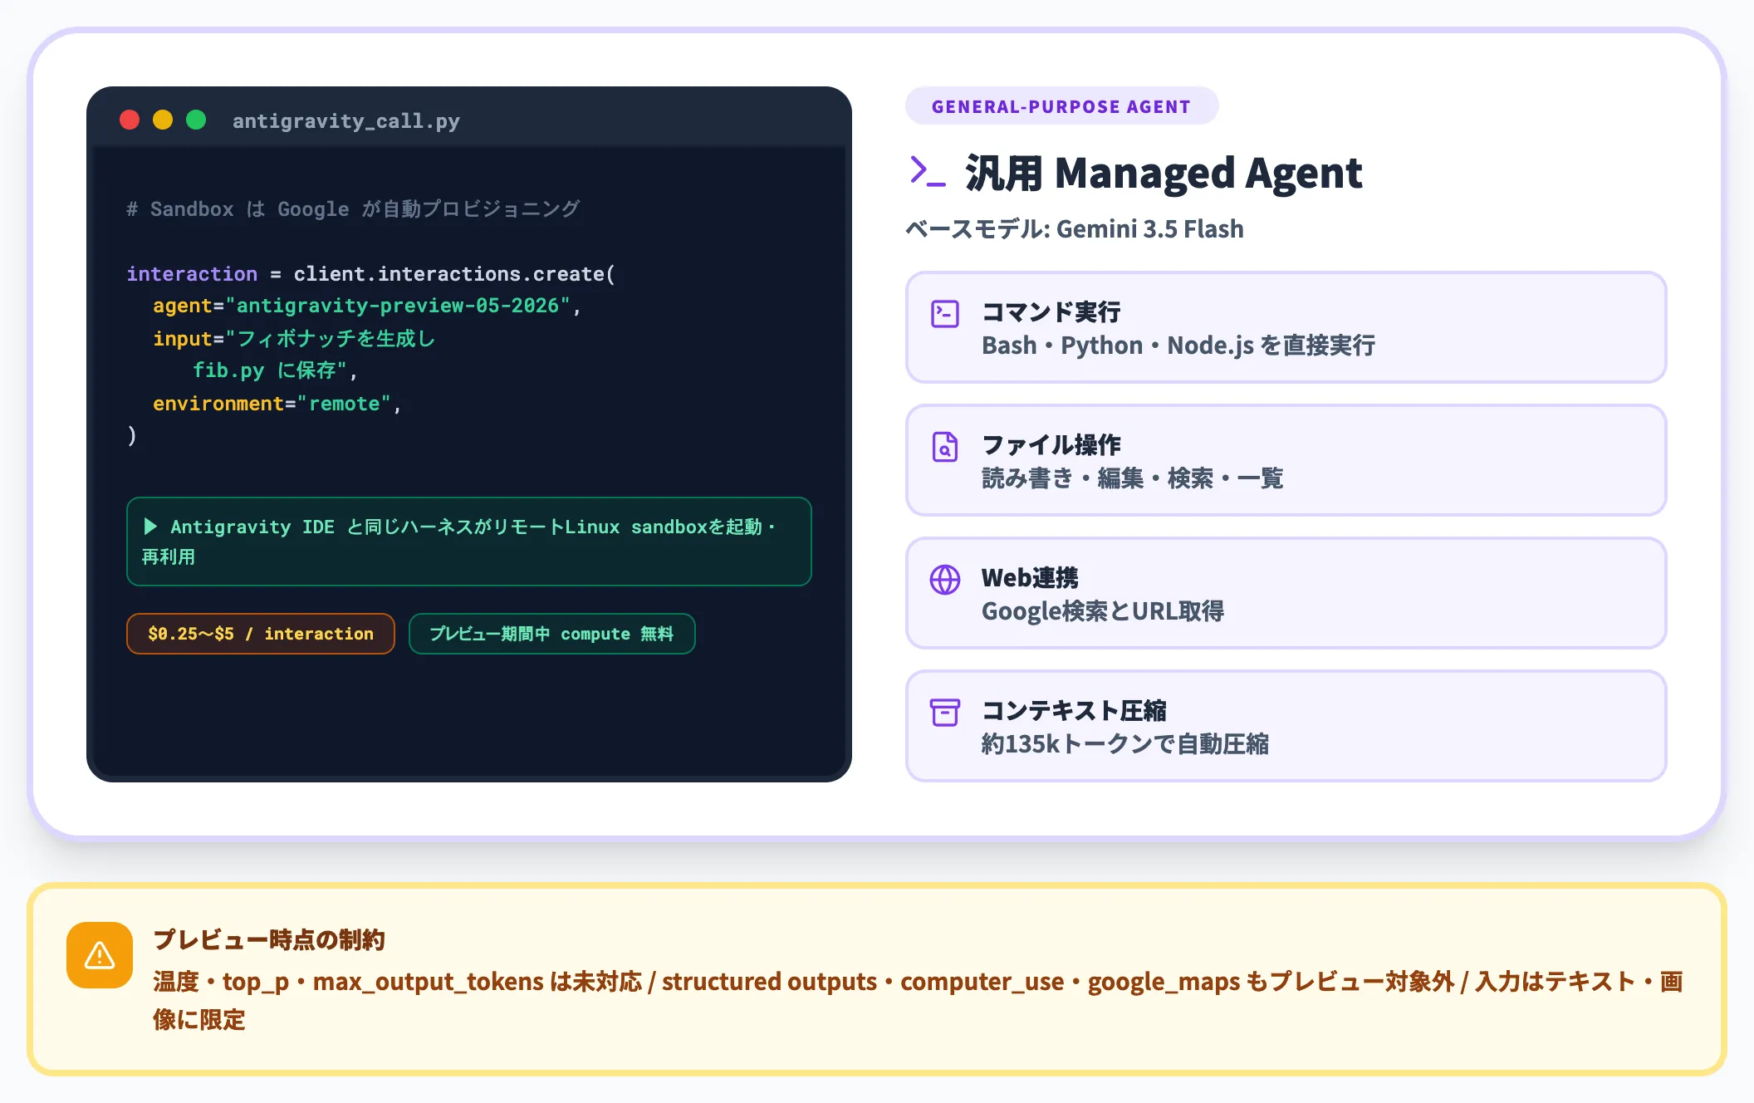
Task: Click the Web連携 card title
Action: 1030,578
